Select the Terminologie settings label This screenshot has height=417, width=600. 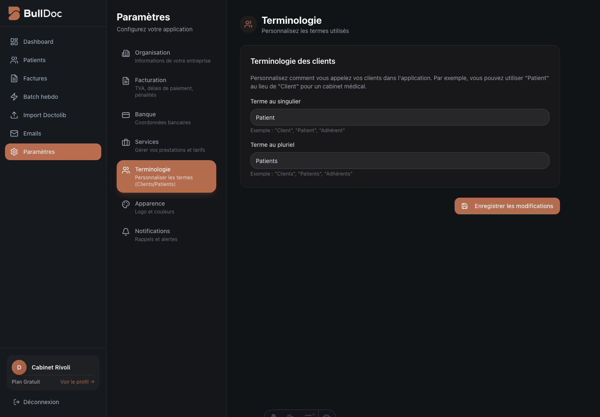point(152,169)
